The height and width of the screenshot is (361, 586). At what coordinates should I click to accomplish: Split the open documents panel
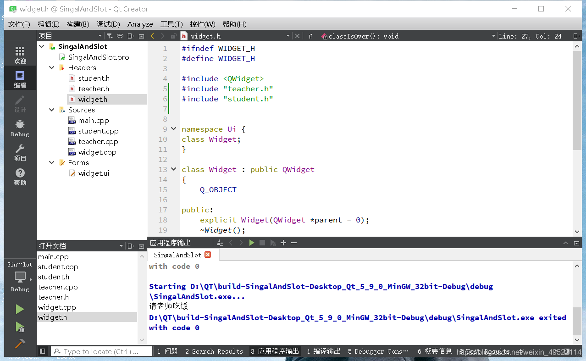pos(131,246)
